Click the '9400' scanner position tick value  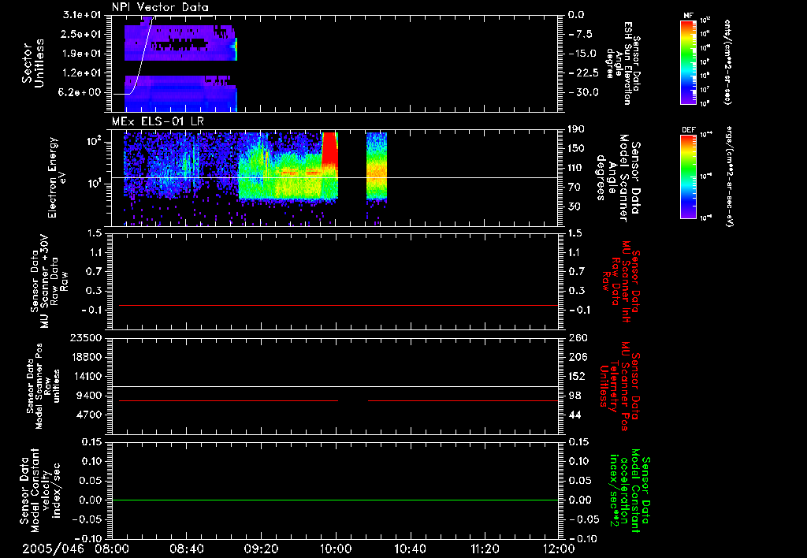(89, 396)
